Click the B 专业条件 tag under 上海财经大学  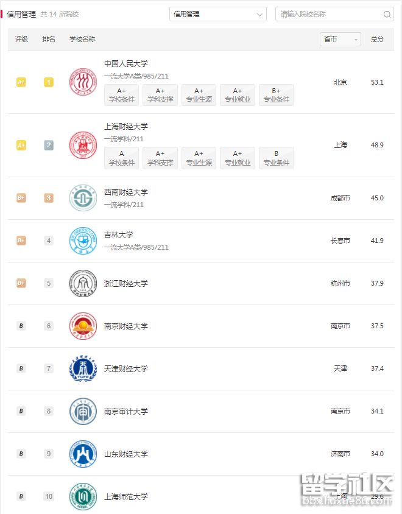276,157
